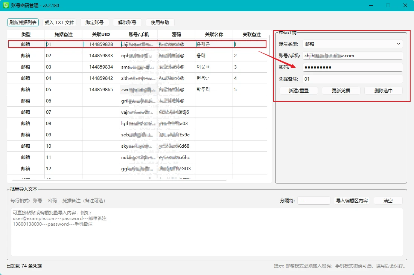Click the 关联名称 column header
Viewport: 414px width, 275px height.
[x=214, y=35]
